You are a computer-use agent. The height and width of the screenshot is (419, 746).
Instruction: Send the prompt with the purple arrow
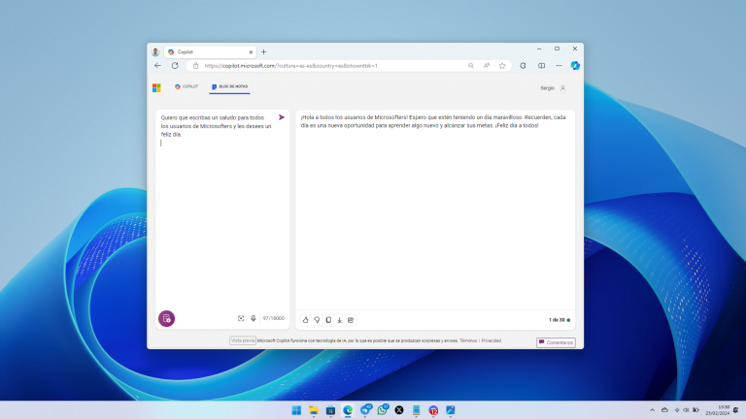click(281, 117)
